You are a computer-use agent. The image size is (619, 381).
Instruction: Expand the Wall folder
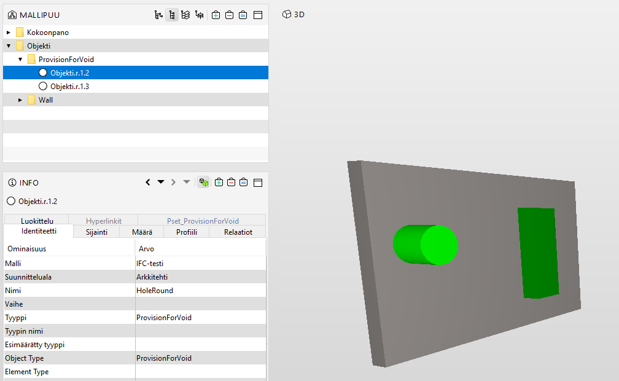point(20,100)
